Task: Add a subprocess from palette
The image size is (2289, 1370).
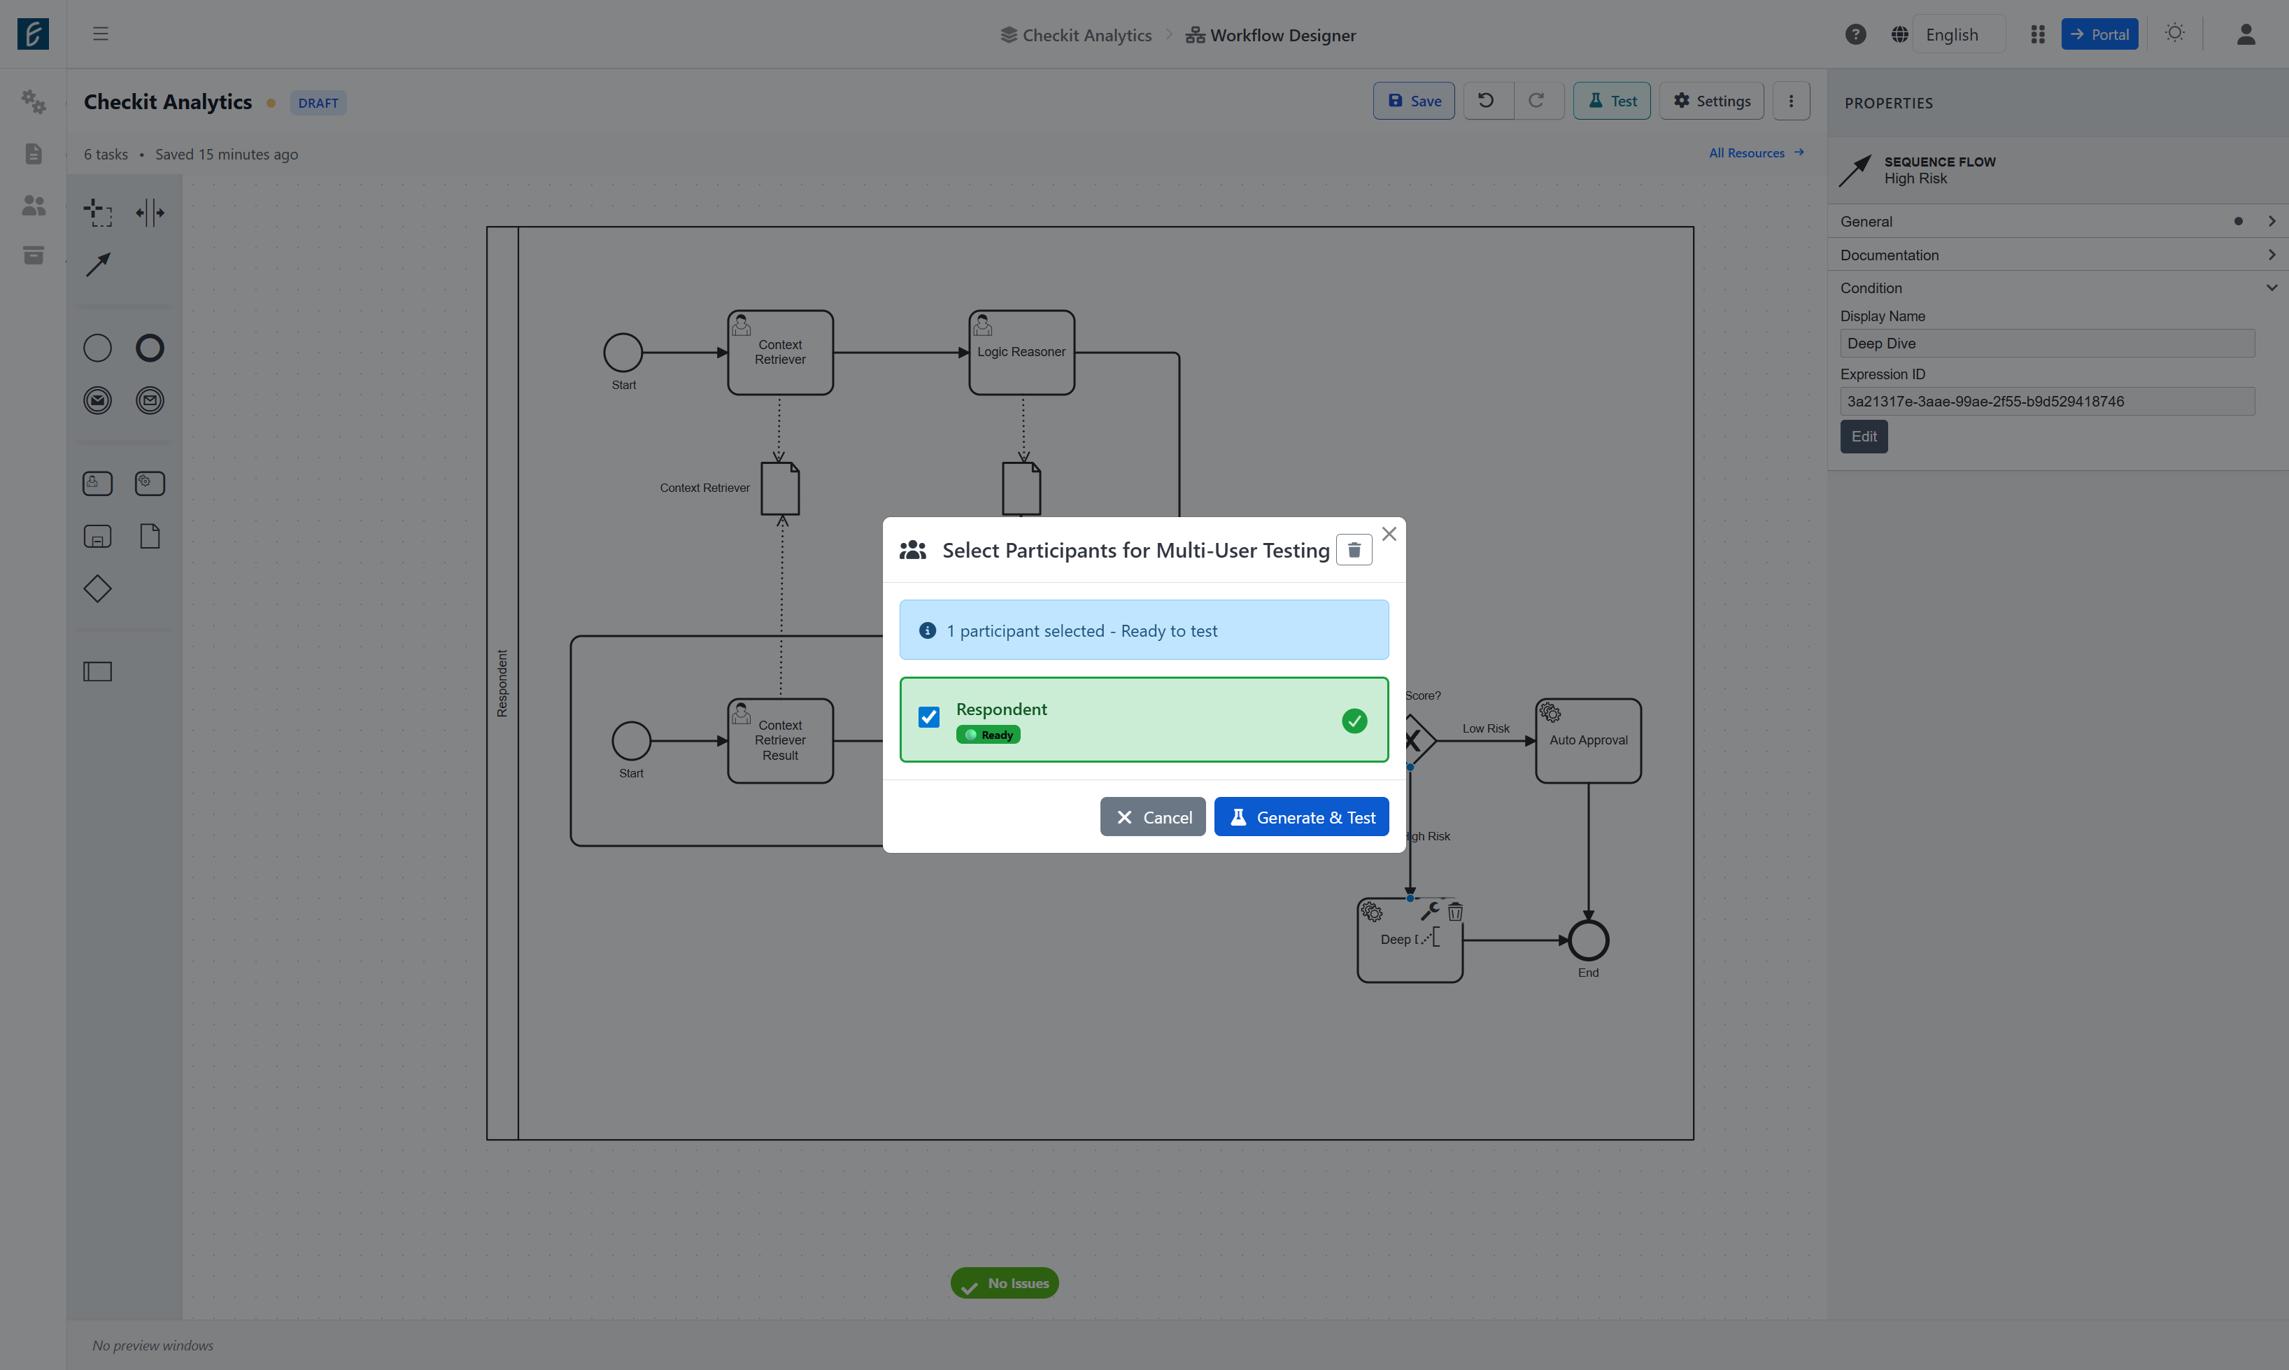Action: coord(98,537)
